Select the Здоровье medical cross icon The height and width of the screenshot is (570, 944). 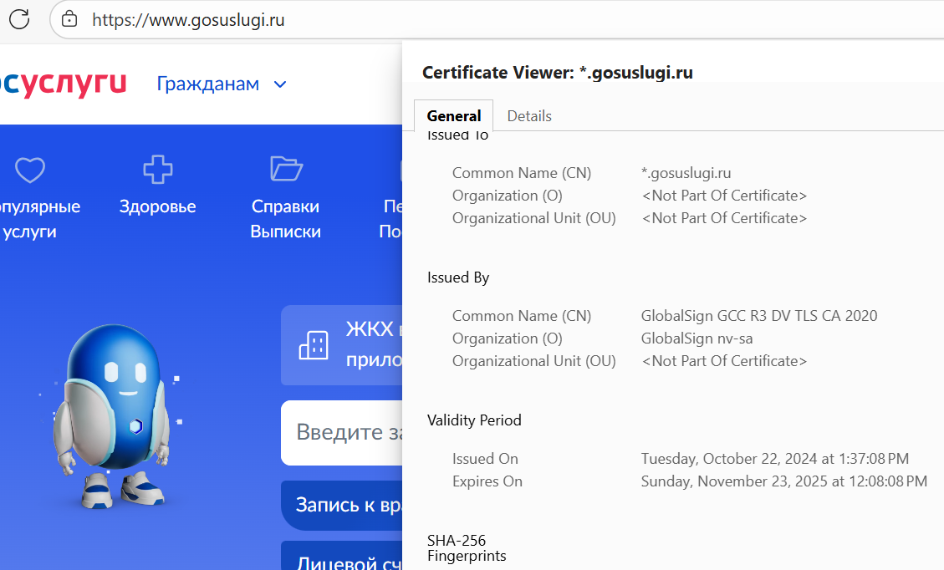point(157,170)
